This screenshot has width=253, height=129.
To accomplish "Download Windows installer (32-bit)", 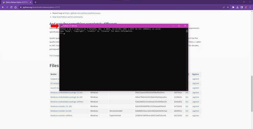I will point(61,106).
